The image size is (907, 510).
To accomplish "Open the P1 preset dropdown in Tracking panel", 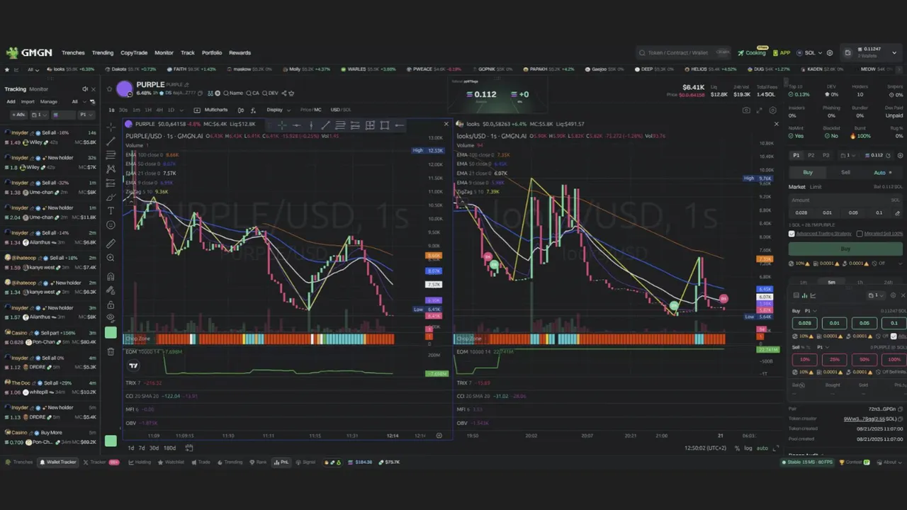I will point(85,115).
